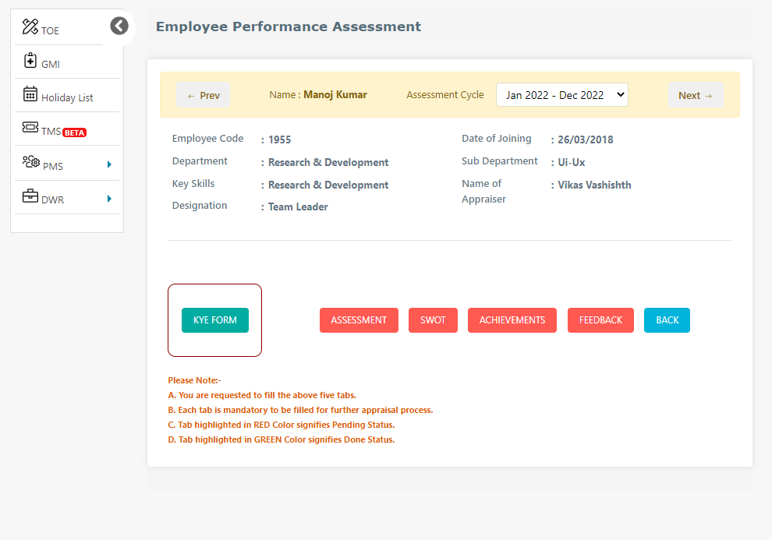Screen dimensions: 772x540
Task: Open the SWOT tab
Action: (433, 320)
